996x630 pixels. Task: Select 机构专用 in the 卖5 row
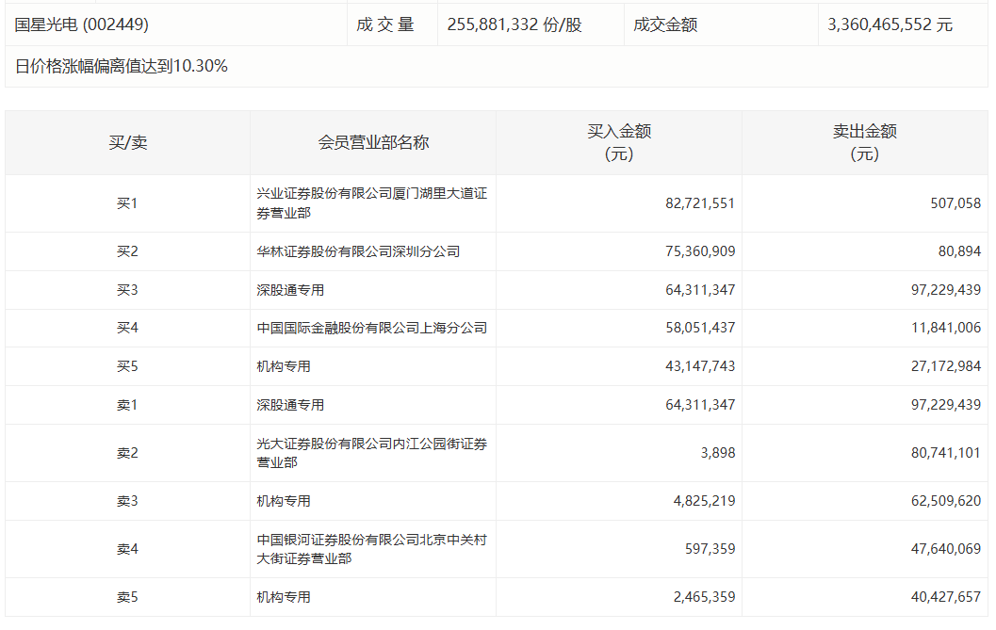(284, 598)
